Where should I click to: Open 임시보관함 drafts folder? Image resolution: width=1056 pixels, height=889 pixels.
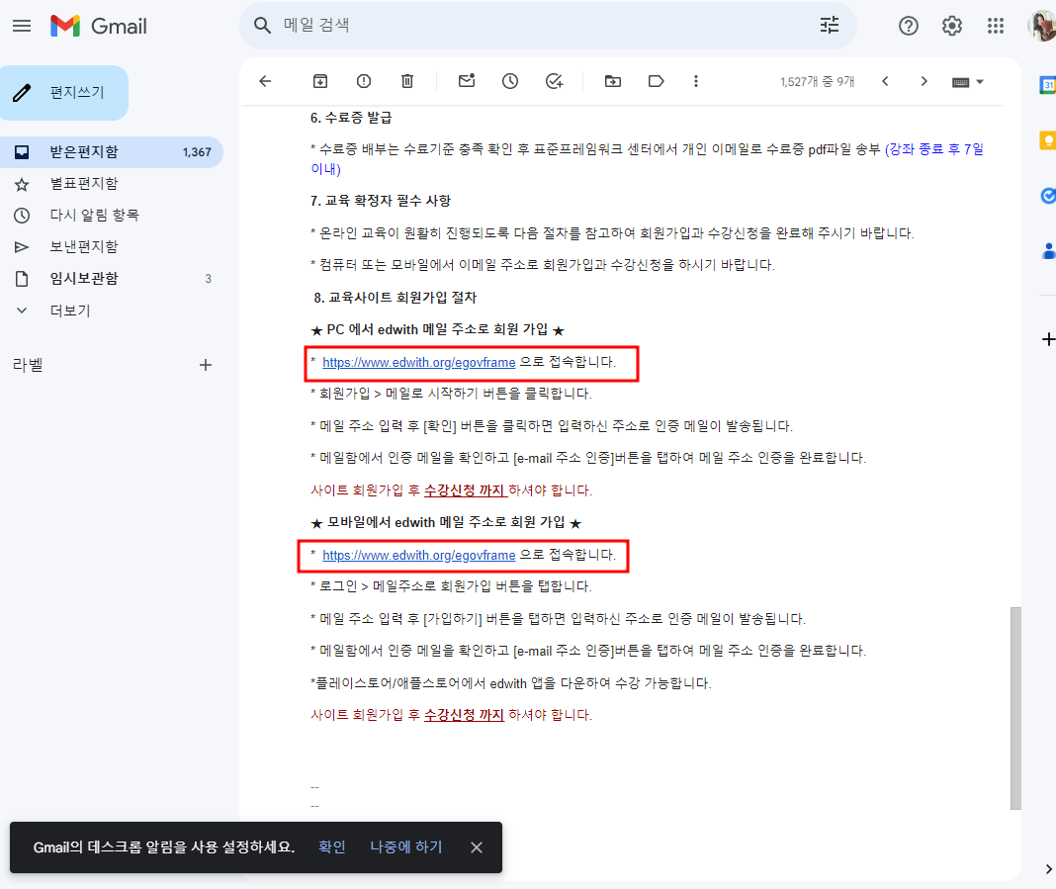pos(111,279)
